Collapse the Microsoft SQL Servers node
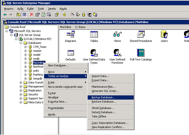The height and width of the screenshot is (135, 189). (x=7, y=31)
